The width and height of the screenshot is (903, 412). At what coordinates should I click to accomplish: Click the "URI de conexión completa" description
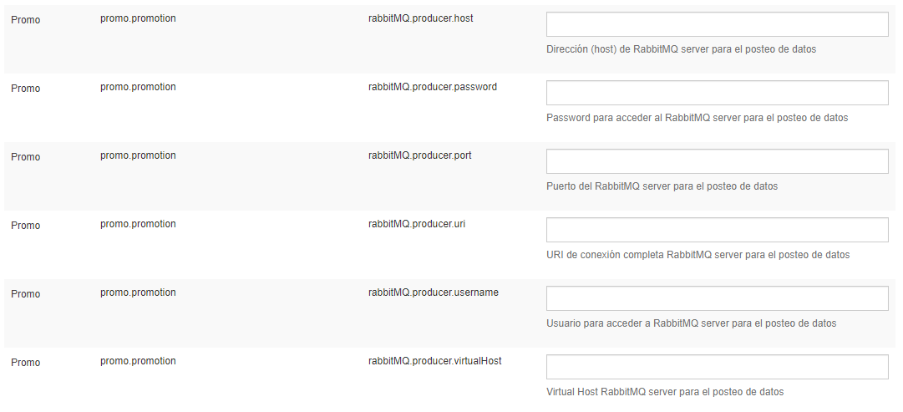698,255
